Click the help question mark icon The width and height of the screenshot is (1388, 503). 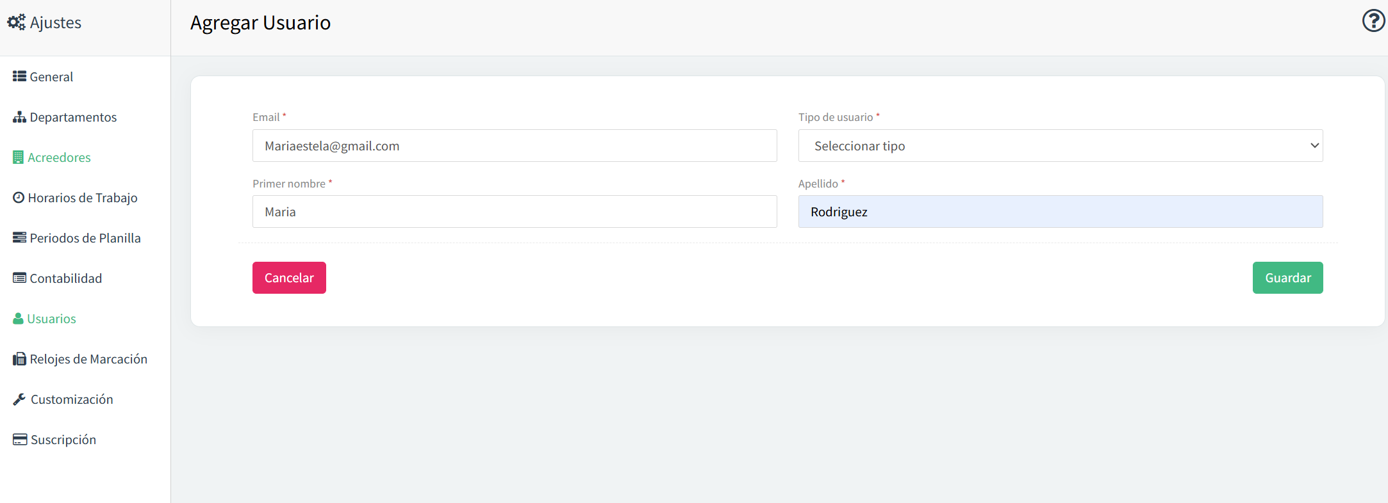[1373, 21]
